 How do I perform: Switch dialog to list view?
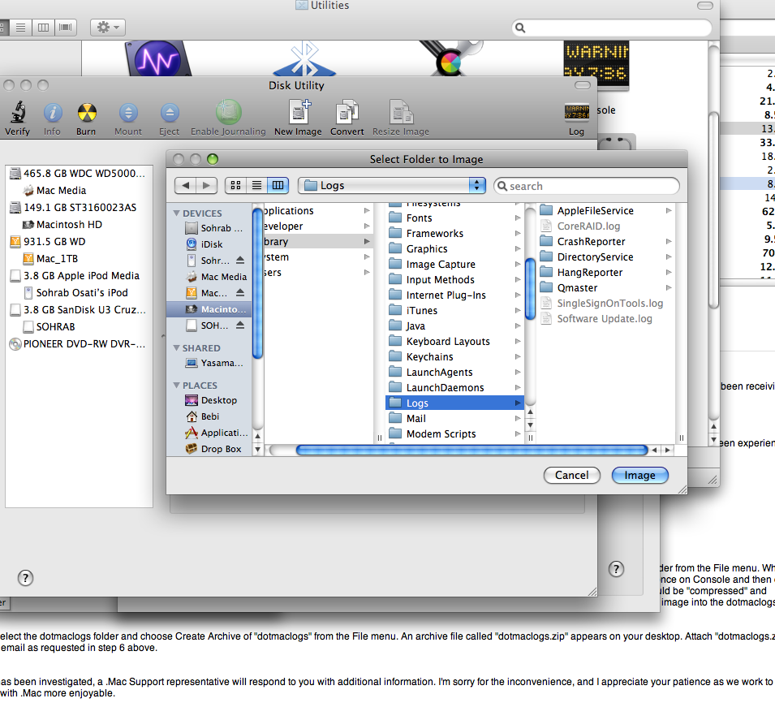(256, 185)
